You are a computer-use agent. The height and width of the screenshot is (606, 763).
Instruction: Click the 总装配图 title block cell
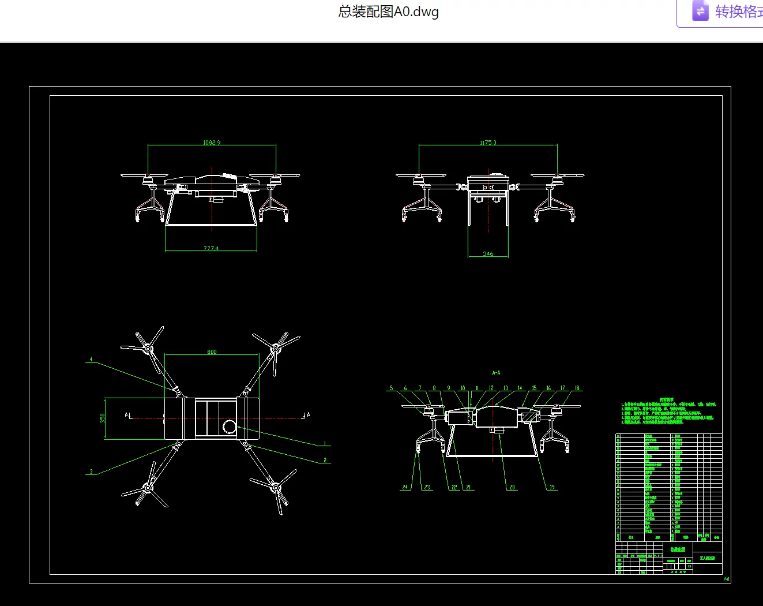678,549
